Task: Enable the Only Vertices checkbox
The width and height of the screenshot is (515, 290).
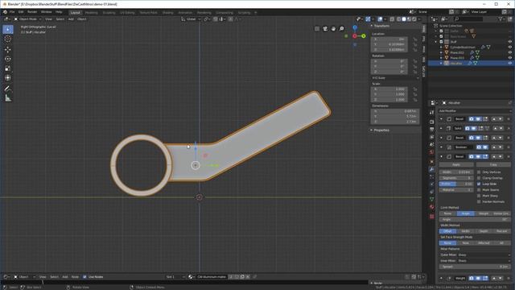Action: (479, 172)
